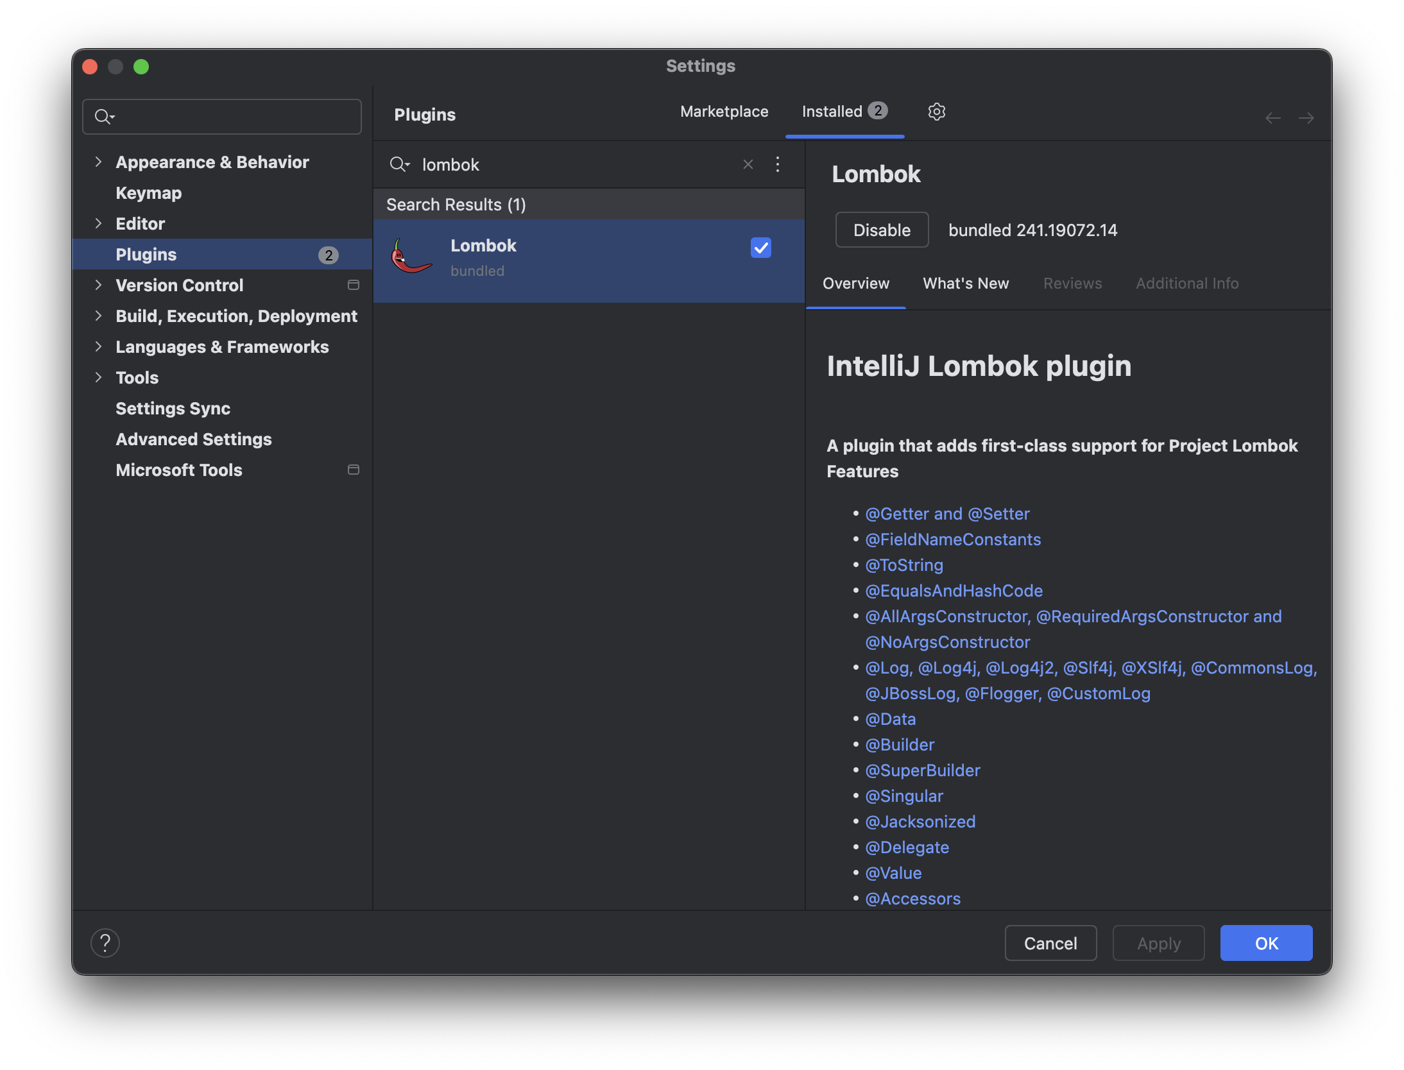Uncheck the Lombok plugin enabled checkbox
This screenshot has height=1070, width=1404.
tap(760, 248)
